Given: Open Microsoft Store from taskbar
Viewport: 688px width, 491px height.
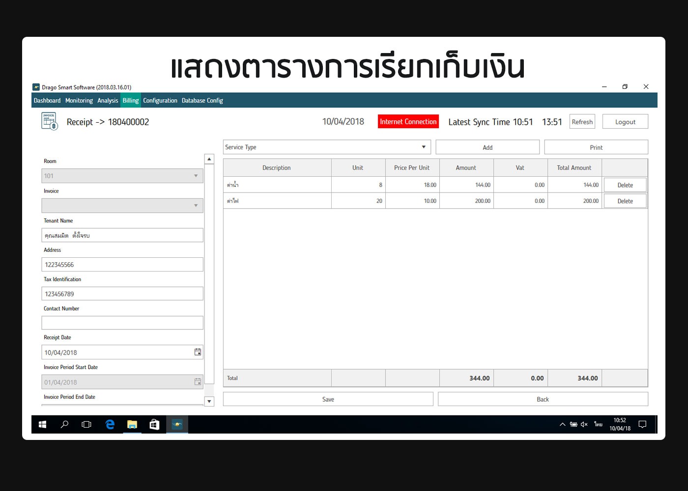Looking at the screenshot, I should pyautogui.click(x=154, y=425).
